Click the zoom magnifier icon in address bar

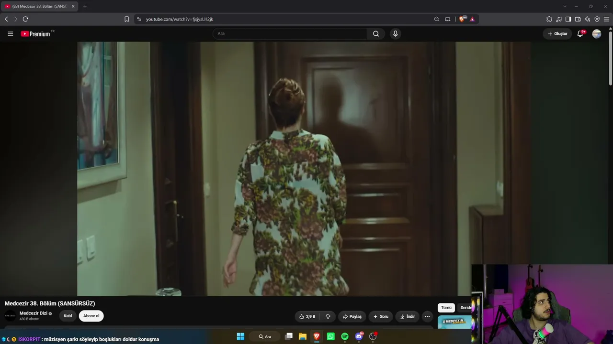pyautogui.click(x=437, y=19)
